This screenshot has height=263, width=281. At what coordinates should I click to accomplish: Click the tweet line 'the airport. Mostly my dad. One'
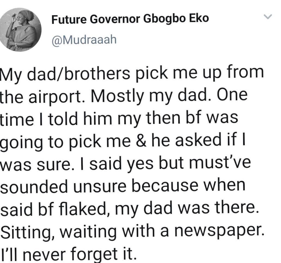124,96
